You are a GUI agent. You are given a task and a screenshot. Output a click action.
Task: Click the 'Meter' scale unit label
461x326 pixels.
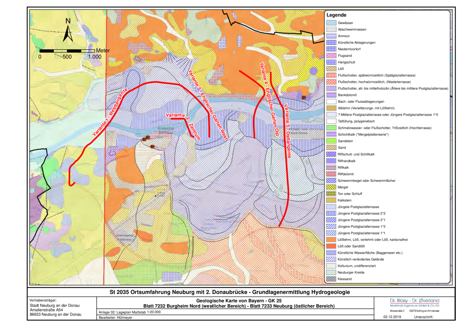103,50
